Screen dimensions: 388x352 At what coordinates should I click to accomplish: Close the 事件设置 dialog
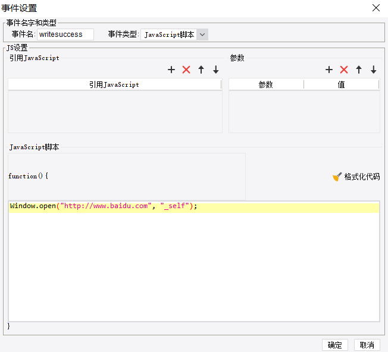click(376, 8)
